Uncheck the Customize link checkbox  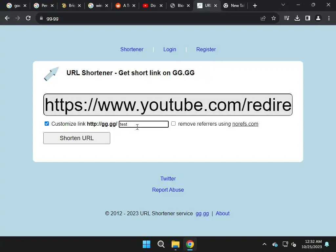click(47, 124)
